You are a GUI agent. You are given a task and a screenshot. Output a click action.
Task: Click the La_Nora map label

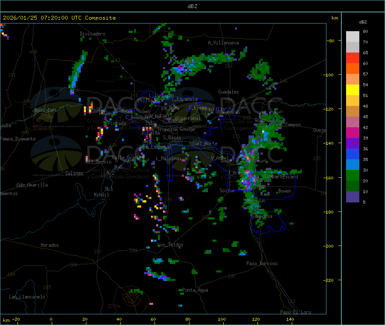pyautogui.click(x=170, y=108)
